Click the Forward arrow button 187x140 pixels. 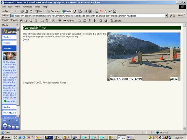point(15,11)
